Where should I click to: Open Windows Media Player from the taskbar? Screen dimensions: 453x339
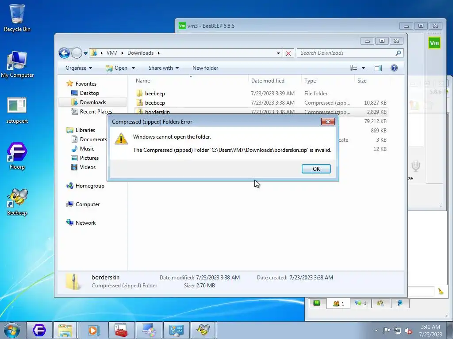(x=93, y=330)
